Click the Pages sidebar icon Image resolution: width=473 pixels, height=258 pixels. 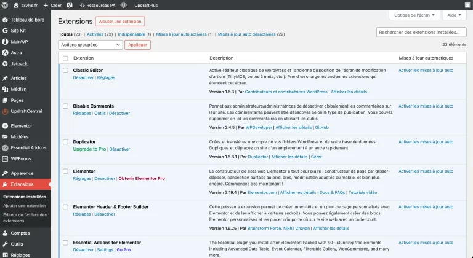coord(5,100)
